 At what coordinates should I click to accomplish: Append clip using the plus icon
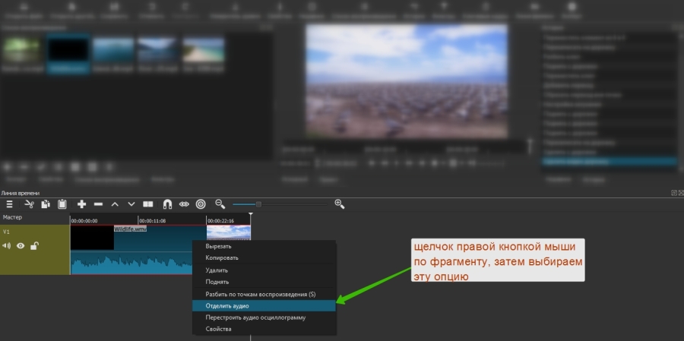(x=82, y=204)
